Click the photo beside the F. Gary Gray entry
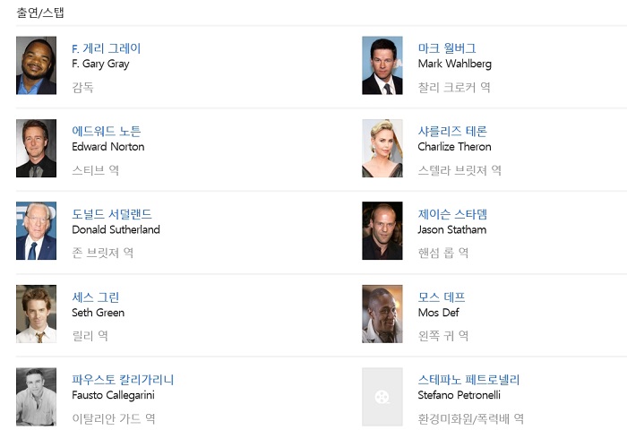The width and height of the screenshot is (627, 430). [36, 65]
